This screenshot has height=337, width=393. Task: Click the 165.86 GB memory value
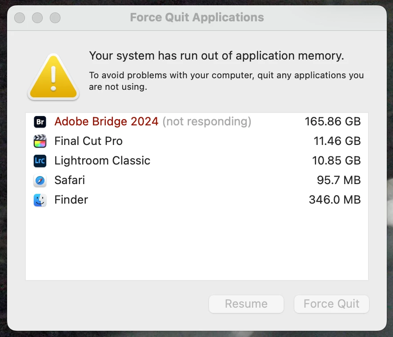tap(333, 122)
